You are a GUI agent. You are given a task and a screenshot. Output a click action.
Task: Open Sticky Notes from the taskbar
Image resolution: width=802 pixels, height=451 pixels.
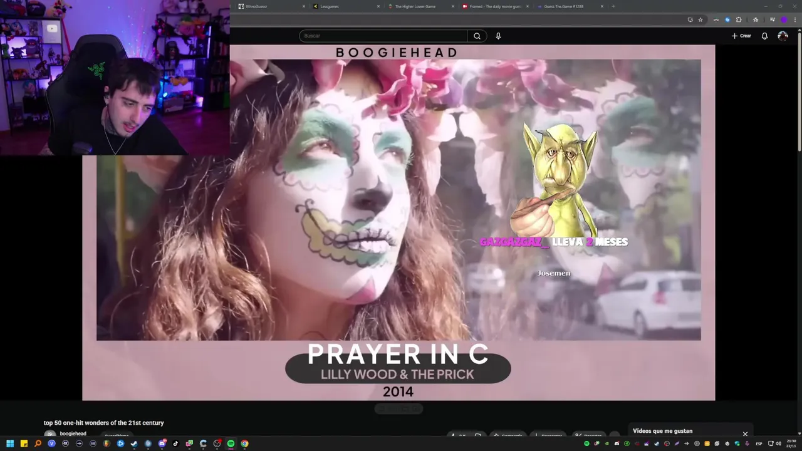pos(24,443)
